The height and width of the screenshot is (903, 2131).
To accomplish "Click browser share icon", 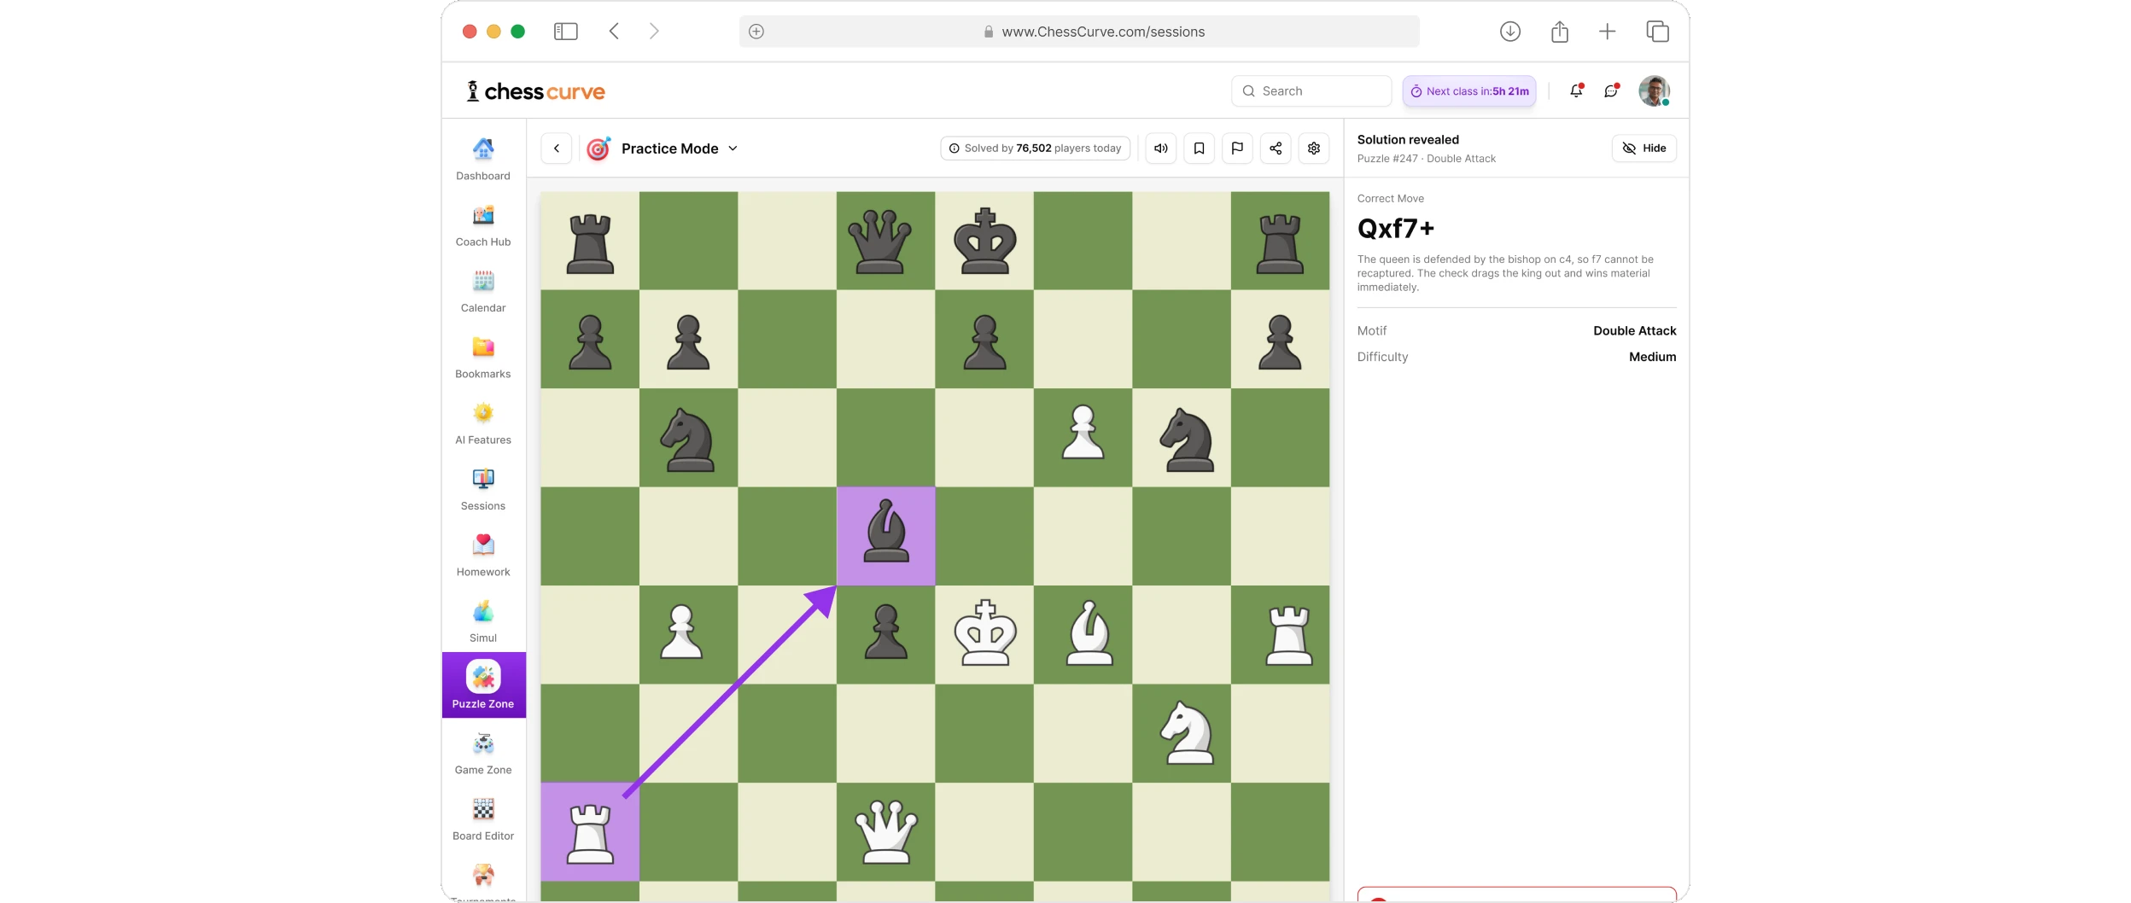I will [x=1560, y=32].
